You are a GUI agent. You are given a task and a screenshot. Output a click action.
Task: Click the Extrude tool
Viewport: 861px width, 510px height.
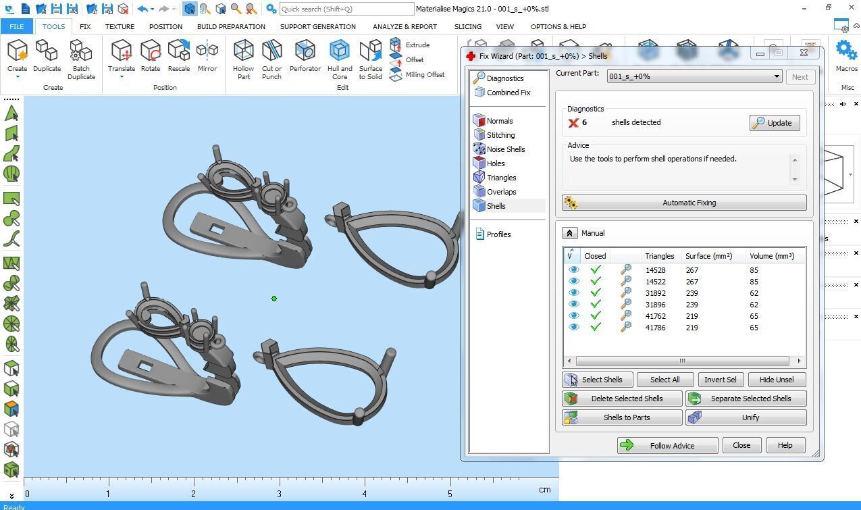point(410,45)
